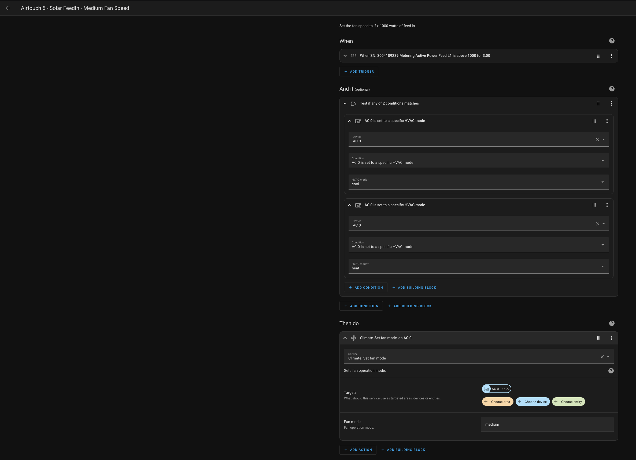Collapse the Test if any of 2 conditions block
The image size is (636, 460).
[x=345, y=103]
